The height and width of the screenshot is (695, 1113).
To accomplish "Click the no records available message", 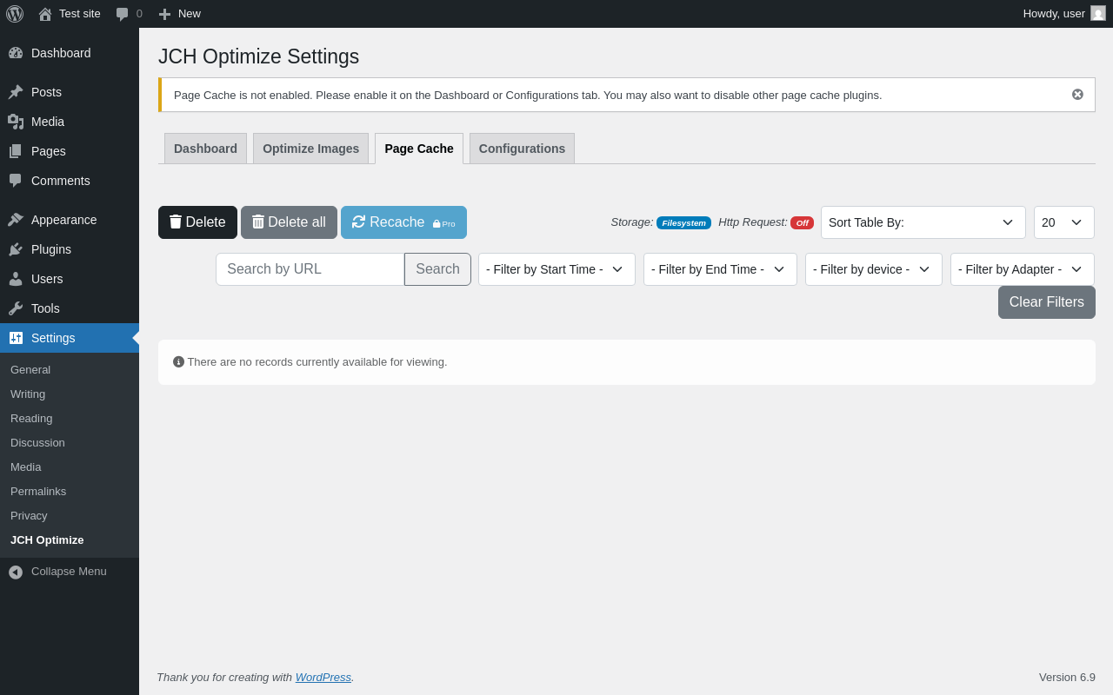I will coord(317,361).
